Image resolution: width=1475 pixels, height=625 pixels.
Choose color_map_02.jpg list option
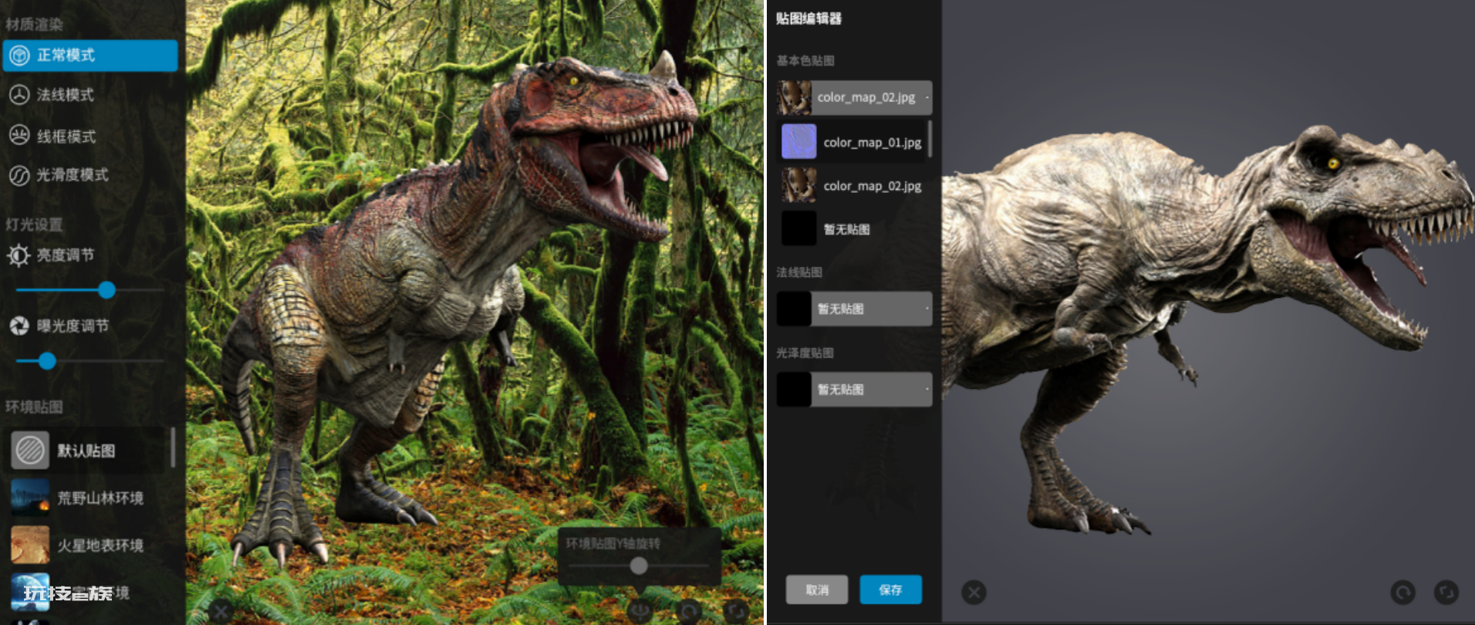pyautogui.click(x=852, y=186)
